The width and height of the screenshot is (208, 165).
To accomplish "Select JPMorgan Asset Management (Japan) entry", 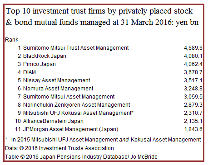I will (x=70, y=129).
